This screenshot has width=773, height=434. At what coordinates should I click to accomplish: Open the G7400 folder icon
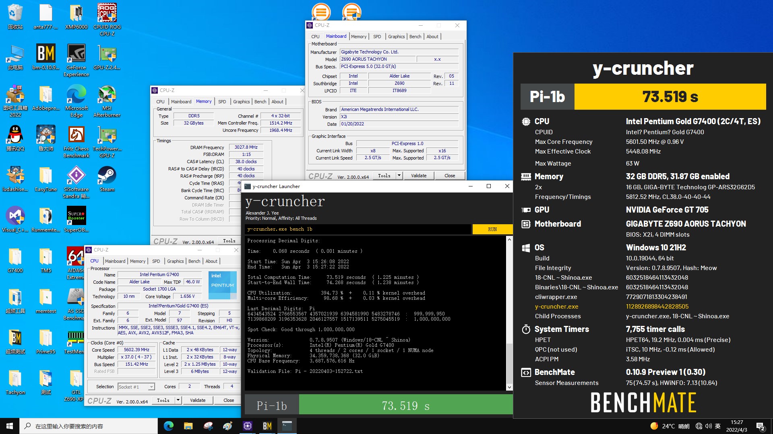click(15, 260)
